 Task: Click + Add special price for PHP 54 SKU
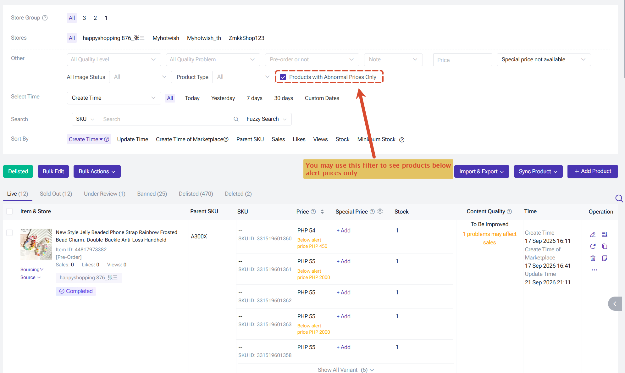click(x=343, y=231)
